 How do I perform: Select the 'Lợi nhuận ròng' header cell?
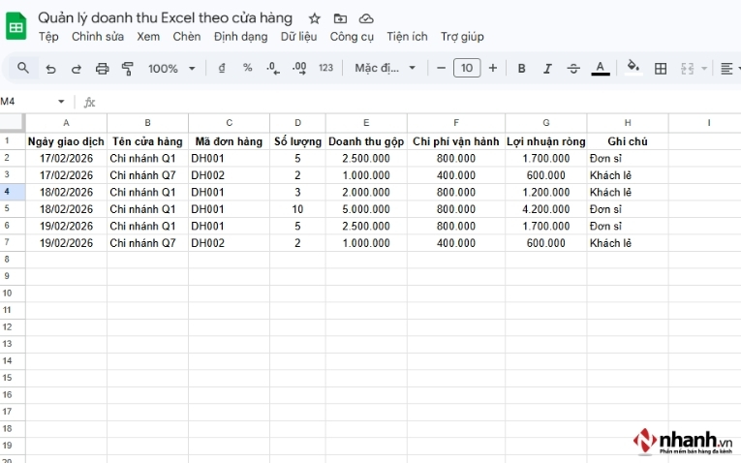[546, 141]
